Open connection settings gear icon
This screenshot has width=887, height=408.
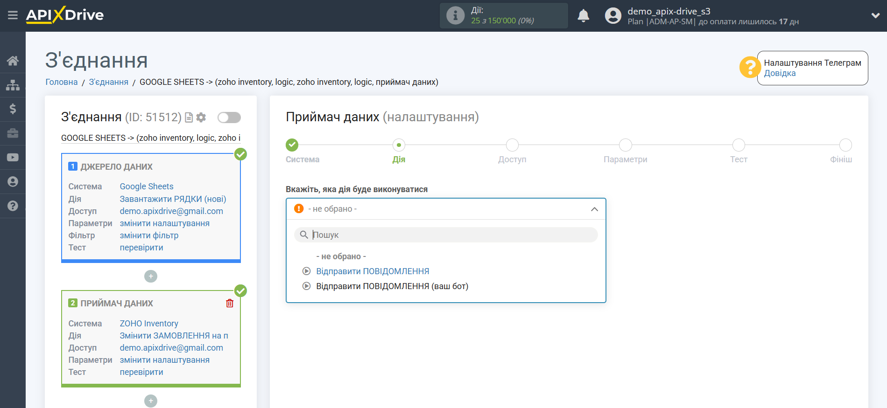tap(201, 118)
